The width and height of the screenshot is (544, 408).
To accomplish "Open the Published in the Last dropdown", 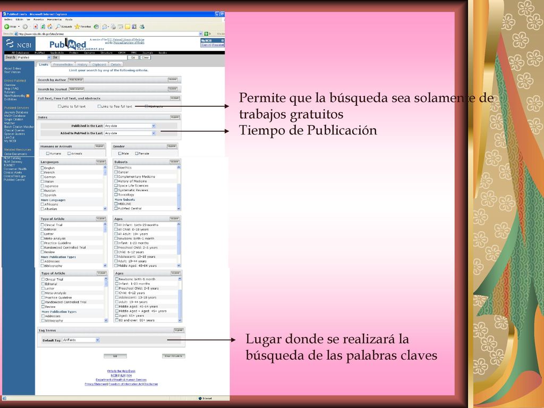I will [130, 126].
